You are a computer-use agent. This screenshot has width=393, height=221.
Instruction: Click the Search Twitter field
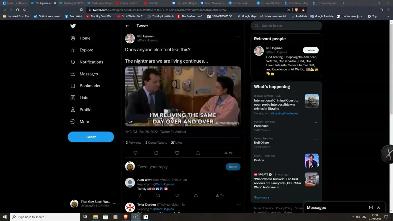[289, 26]
